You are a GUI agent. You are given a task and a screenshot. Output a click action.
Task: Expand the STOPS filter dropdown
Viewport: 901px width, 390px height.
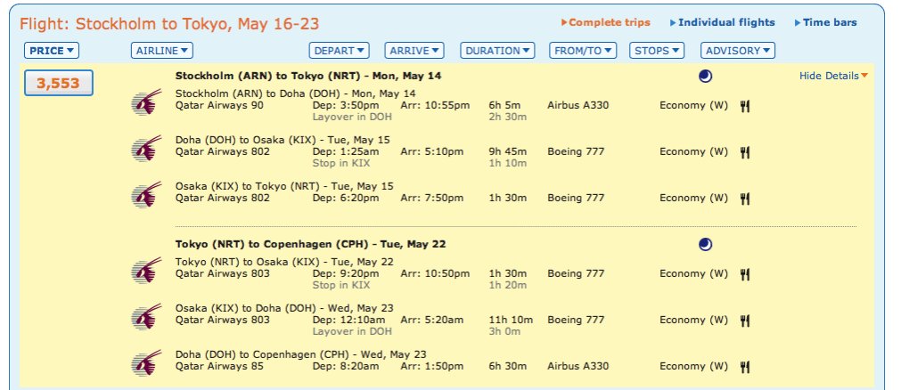coord(657,51)
